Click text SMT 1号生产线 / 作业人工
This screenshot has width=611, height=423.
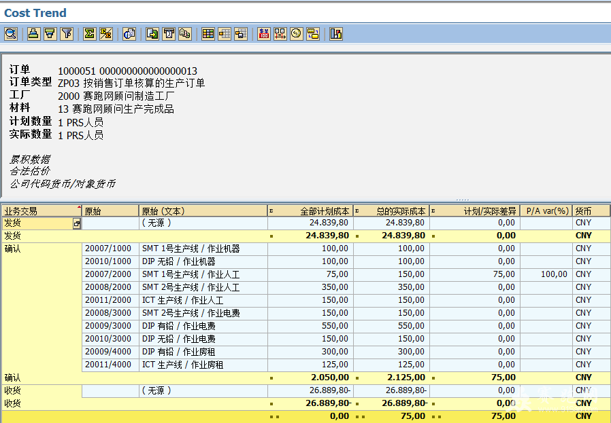(191, 274)
